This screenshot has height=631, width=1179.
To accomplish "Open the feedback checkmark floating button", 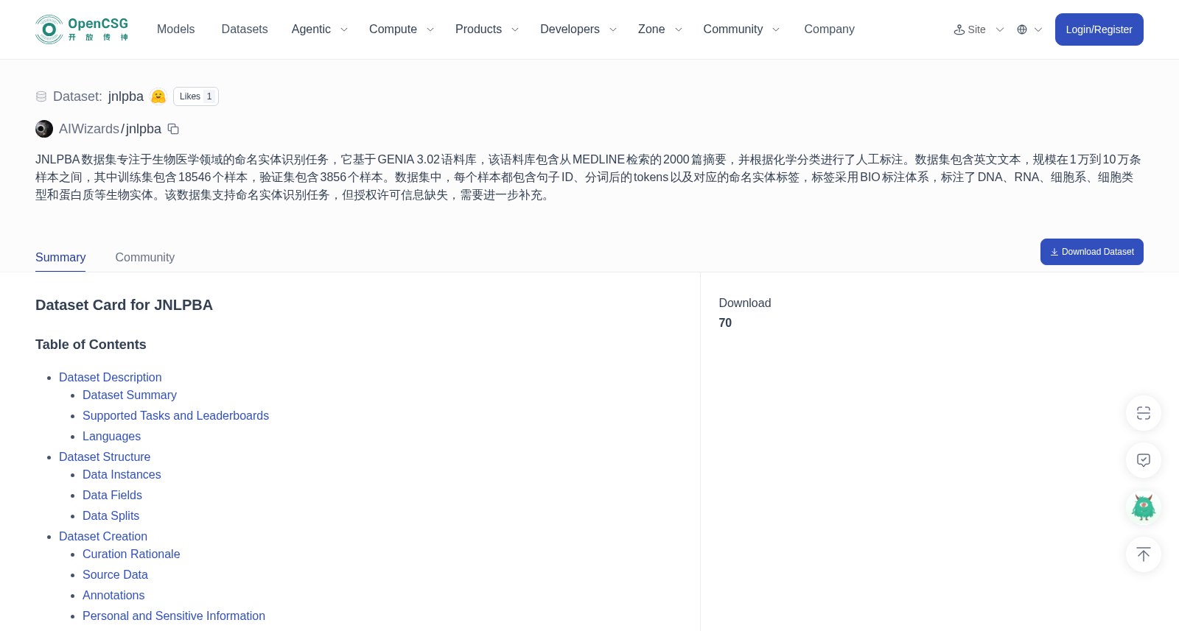I will coord(1144,460).
